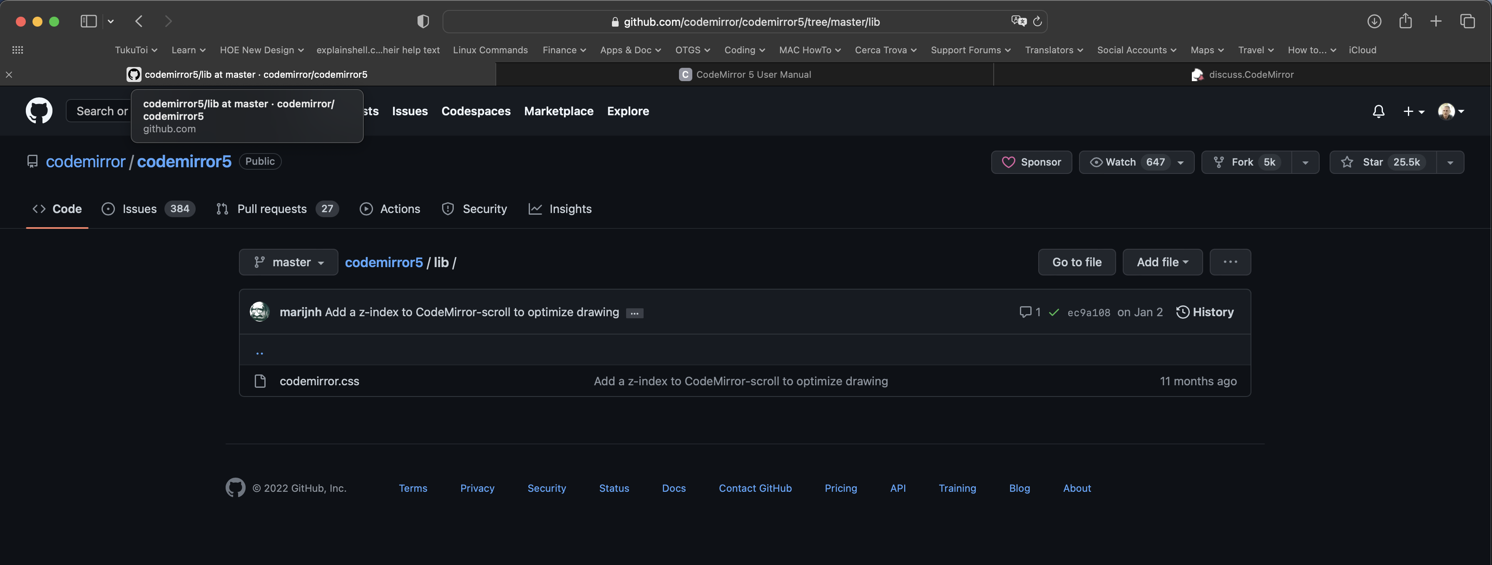The width and height of the screenshot is (1492, 565).
Task: Open the Explore page
Action: click(x=628, y=111)
